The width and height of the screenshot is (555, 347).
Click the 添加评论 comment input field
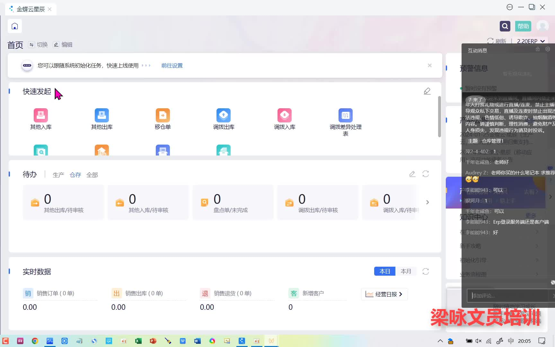point(507,296)
